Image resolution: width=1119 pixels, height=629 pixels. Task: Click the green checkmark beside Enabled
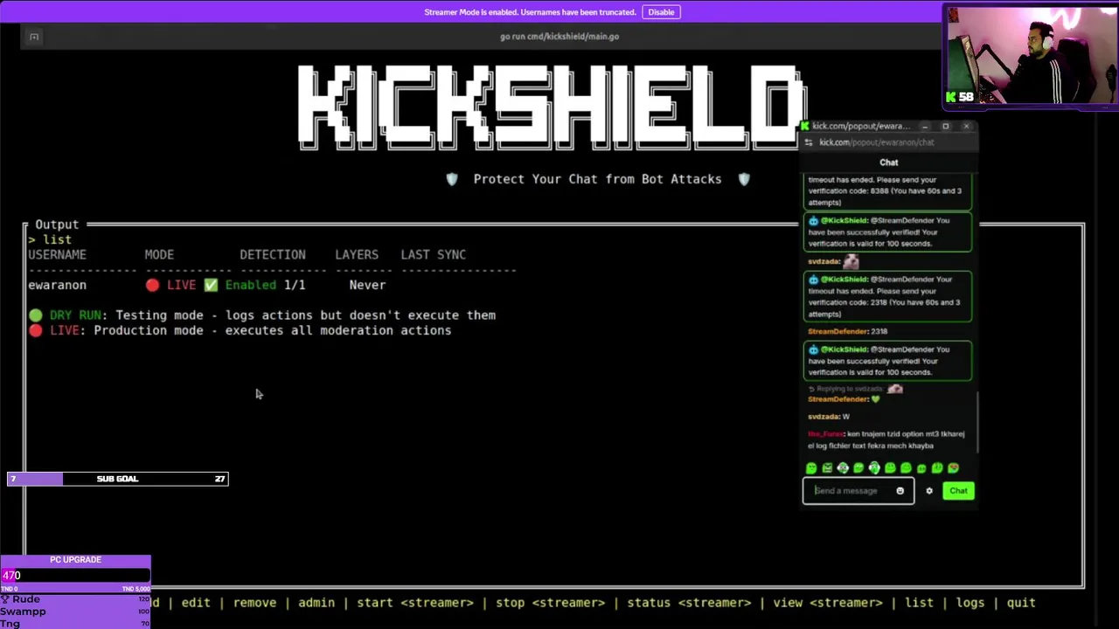tap(211, 285)
